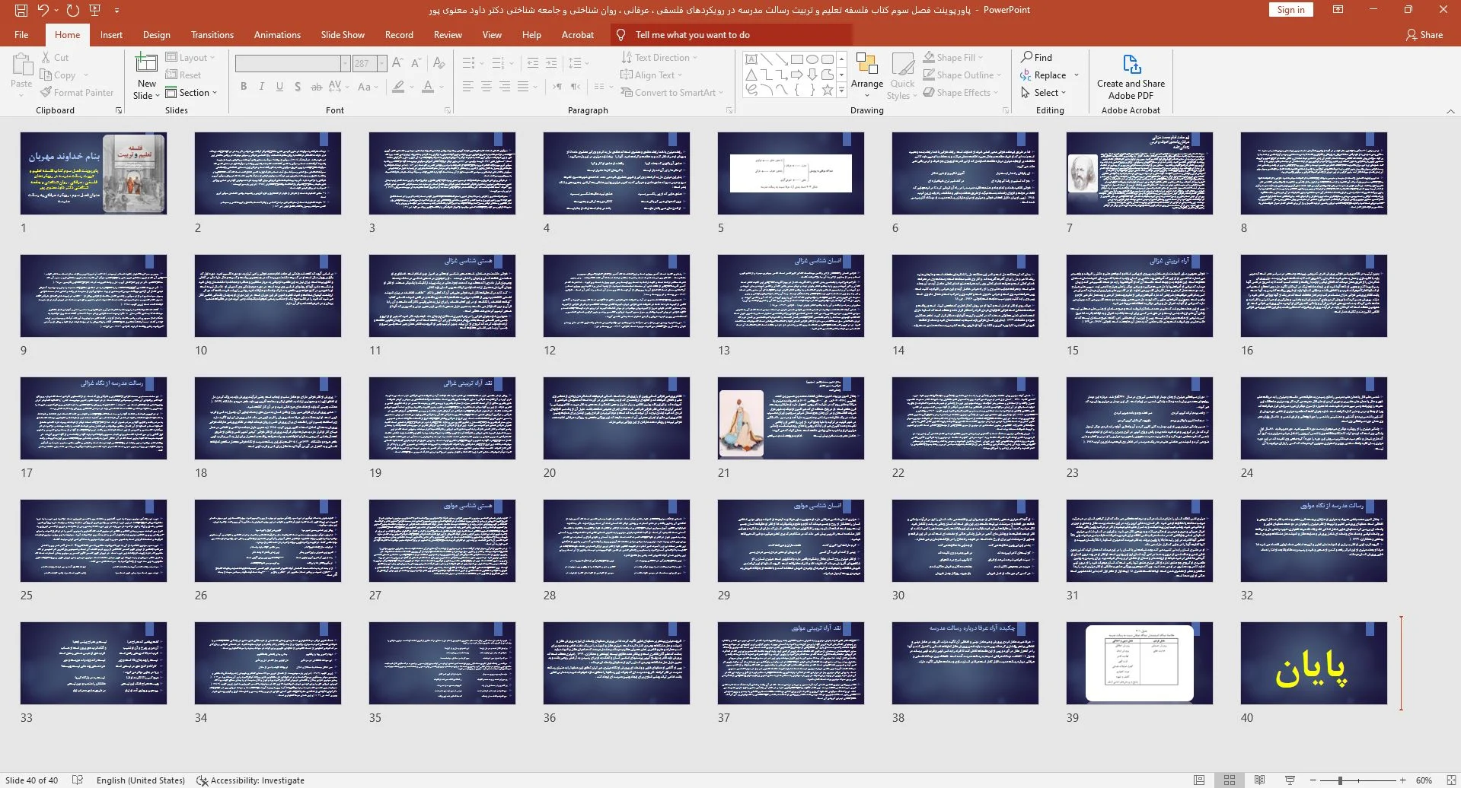Toggle Italic formatting
The image size is (1461, 788).
[261, 87]
